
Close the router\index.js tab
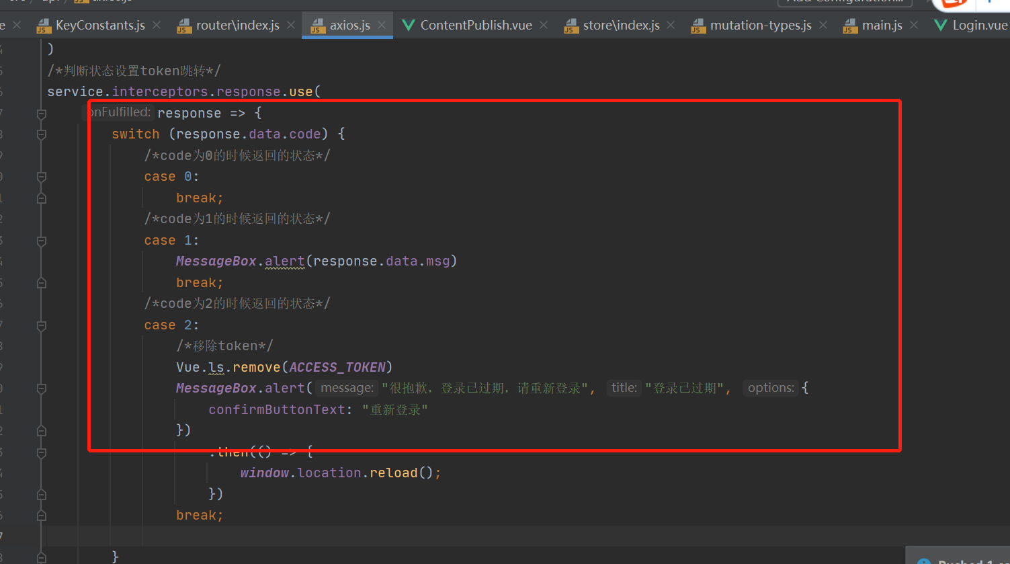coord(291,26)
